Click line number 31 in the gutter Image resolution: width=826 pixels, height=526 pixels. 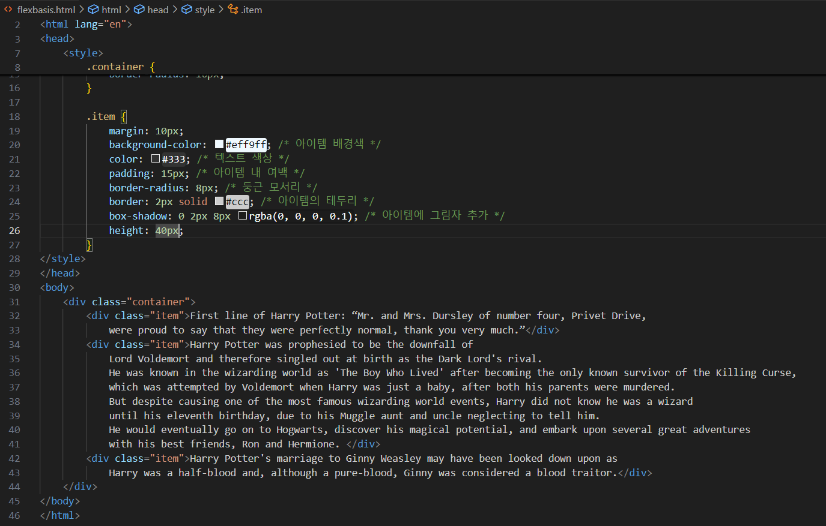[14, 302]
